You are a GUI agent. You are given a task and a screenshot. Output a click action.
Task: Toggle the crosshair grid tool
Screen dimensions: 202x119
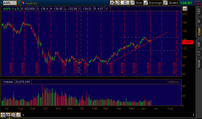tap(3, 115)
